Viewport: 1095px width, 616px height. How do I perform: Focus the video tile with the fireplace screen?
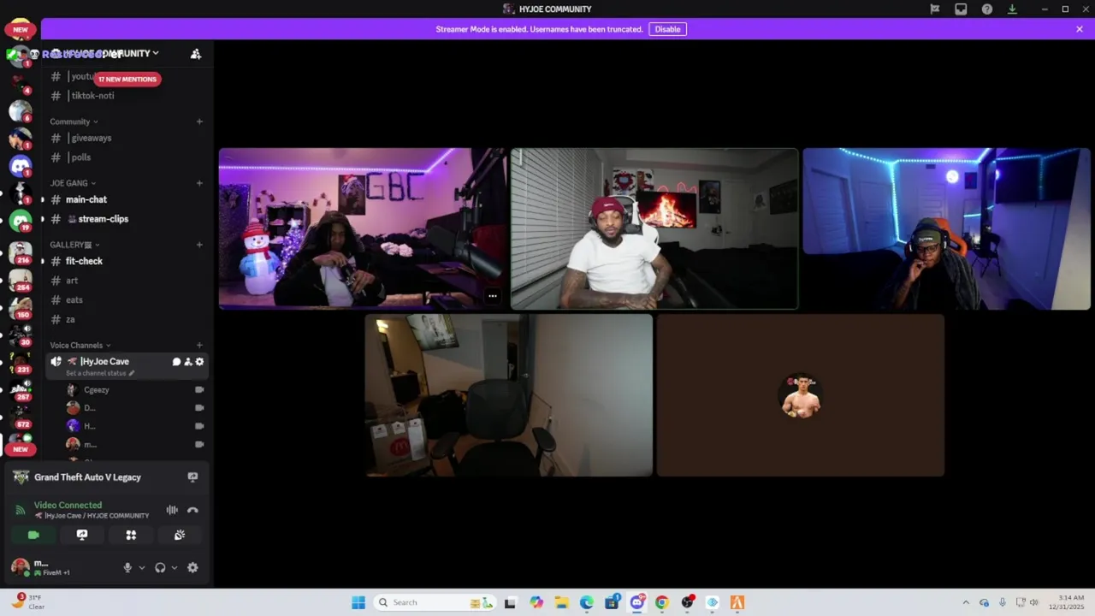(x=654, y=228)
